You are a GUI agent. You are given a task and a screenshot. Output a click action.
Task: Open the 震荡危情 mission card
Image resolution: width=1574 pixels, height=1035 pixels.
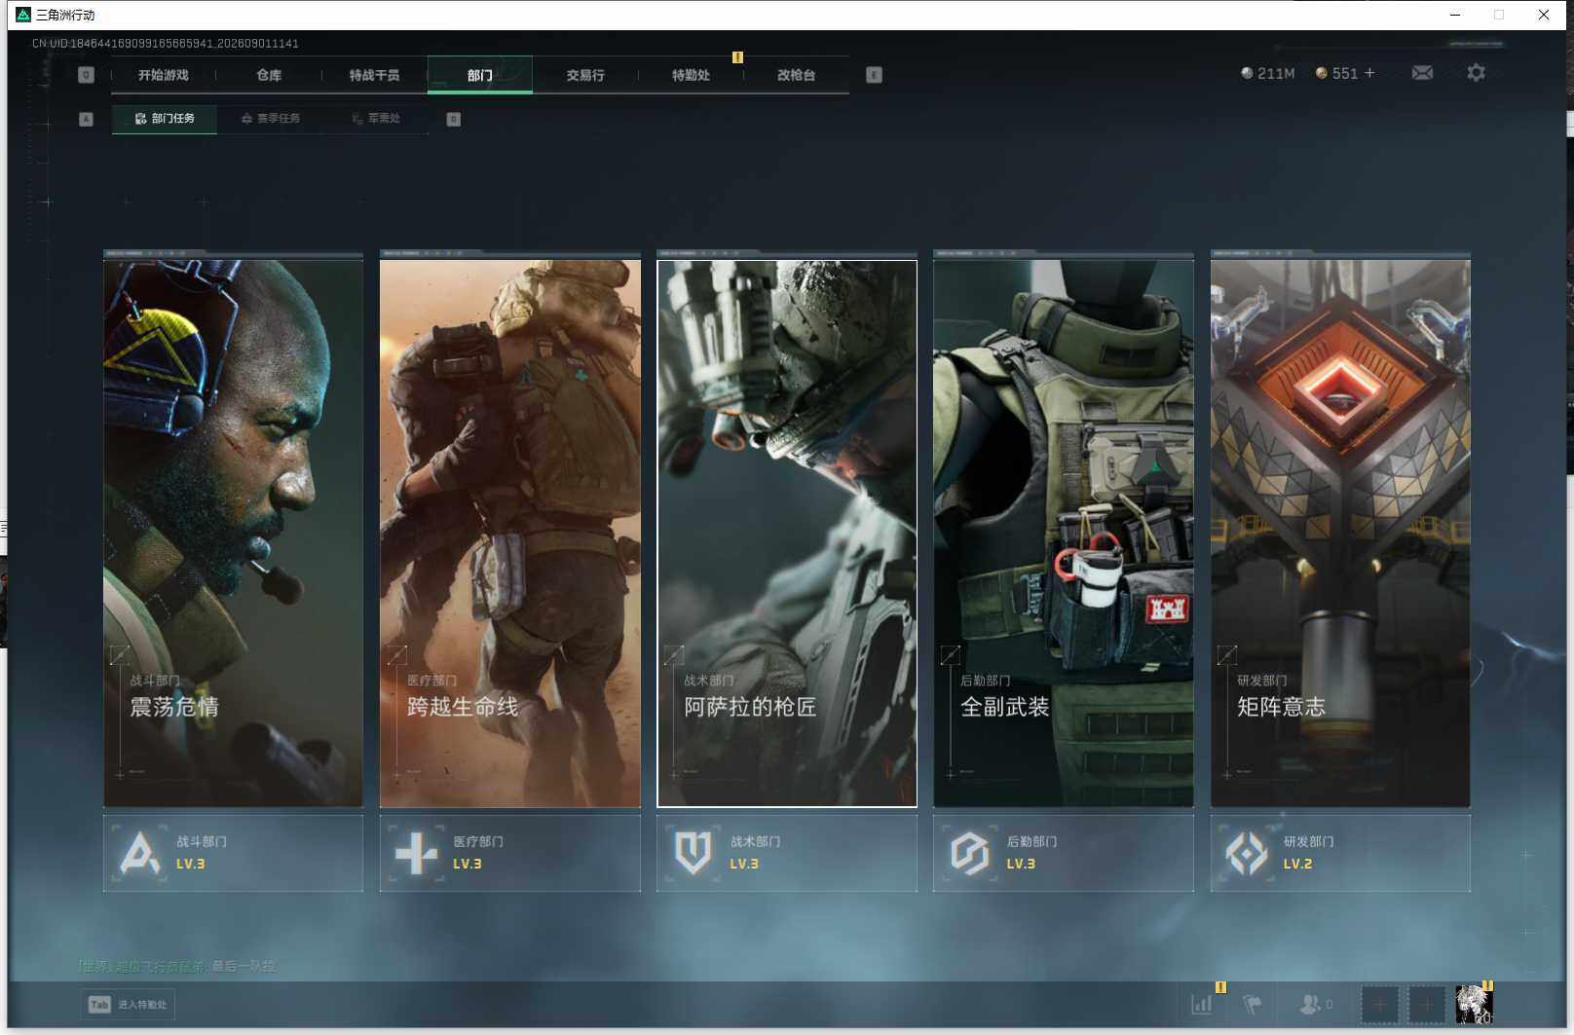click(233, 533)
